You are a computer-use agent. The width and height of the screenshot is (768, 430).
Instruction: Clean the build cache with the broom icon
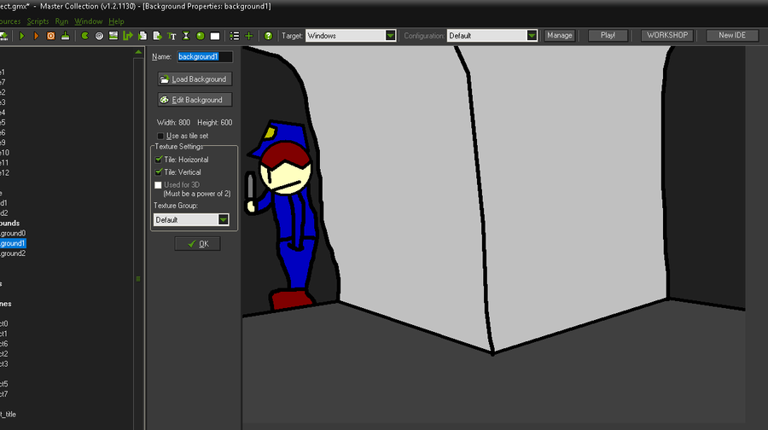click(x=65, y=36)
